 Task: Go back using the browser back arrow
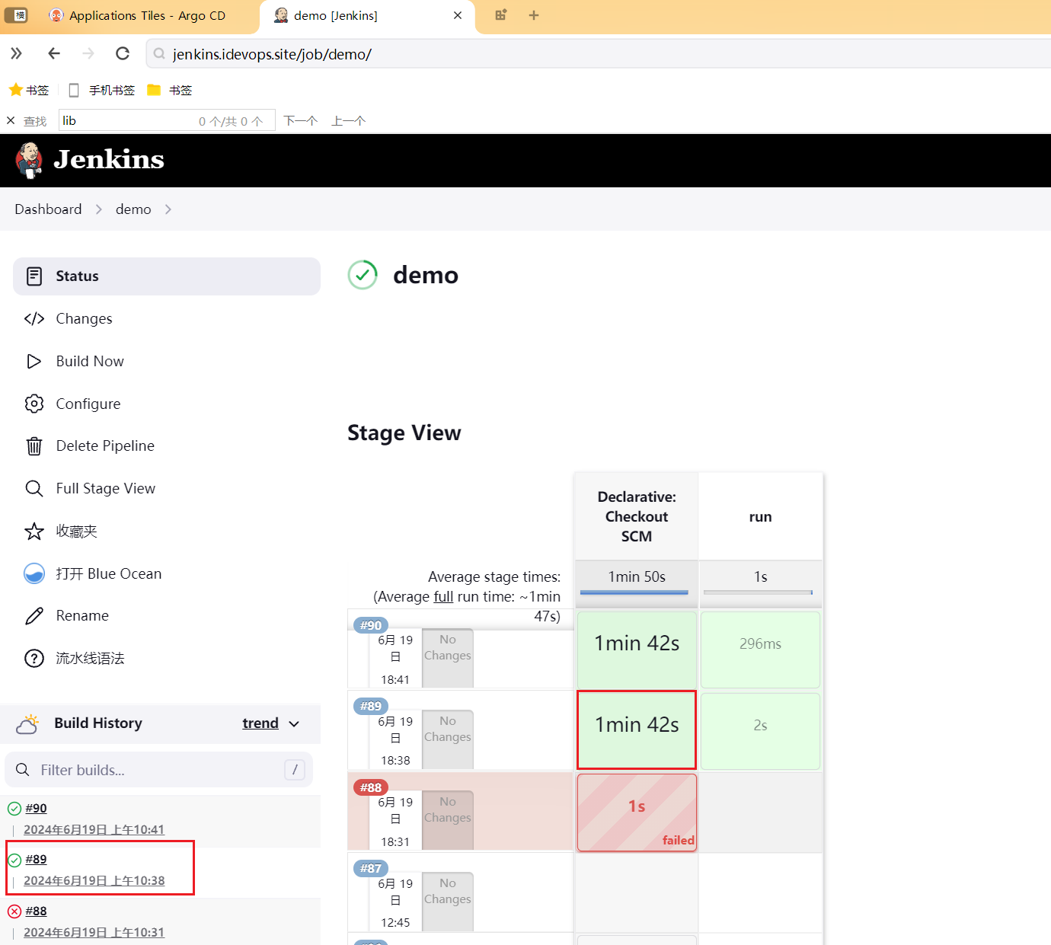pyautogui.click(x=53, y=53)
